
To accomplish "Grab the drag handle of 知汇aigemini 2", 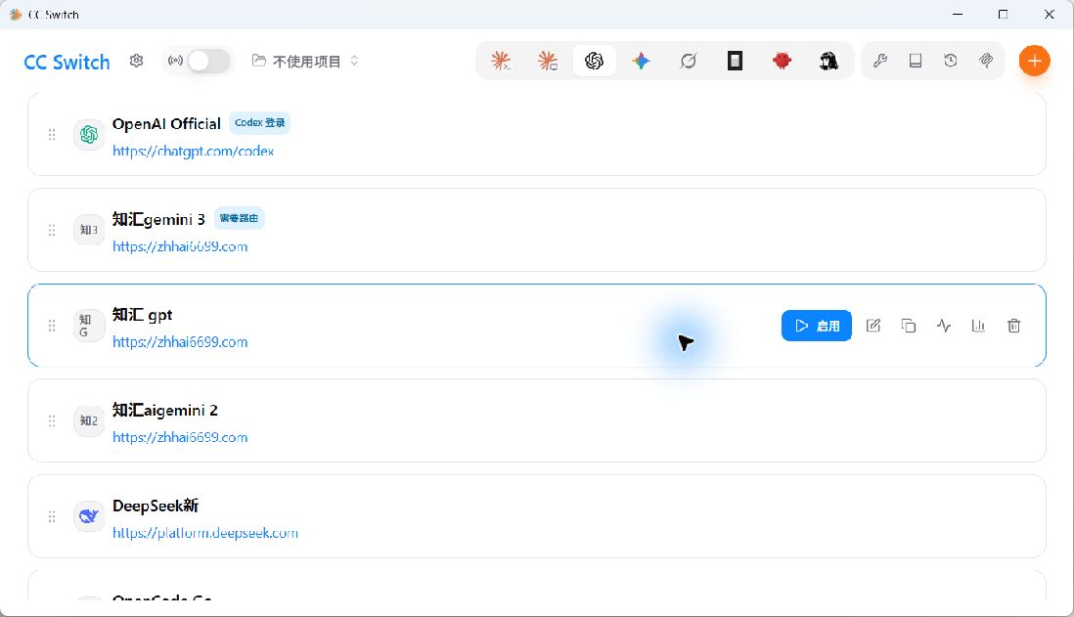I will click(52, 421).
